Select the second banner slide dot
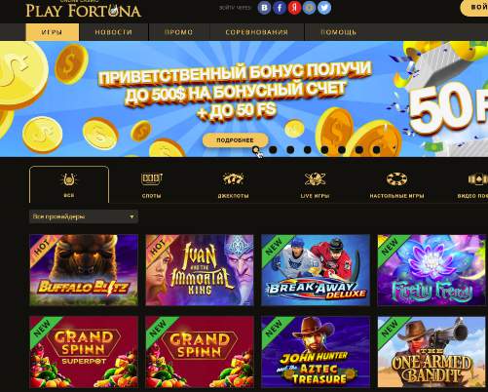488x392 pixels. [273, 150]
